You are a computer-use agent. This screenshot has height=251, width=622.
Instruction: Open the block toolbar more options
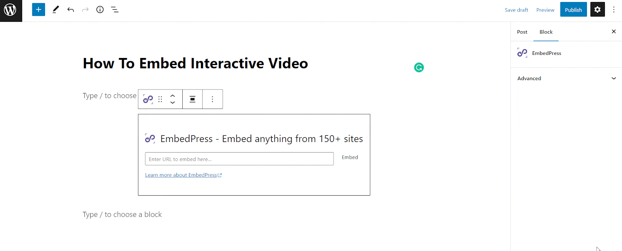tap(213, 99)
